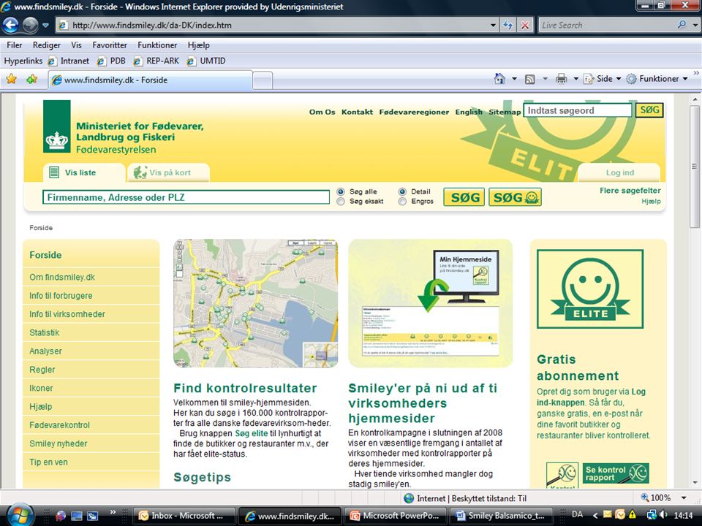702x526 pixels.
Task: Click the yellow SØG button with smiley icon
Action: tap(515, 197)
